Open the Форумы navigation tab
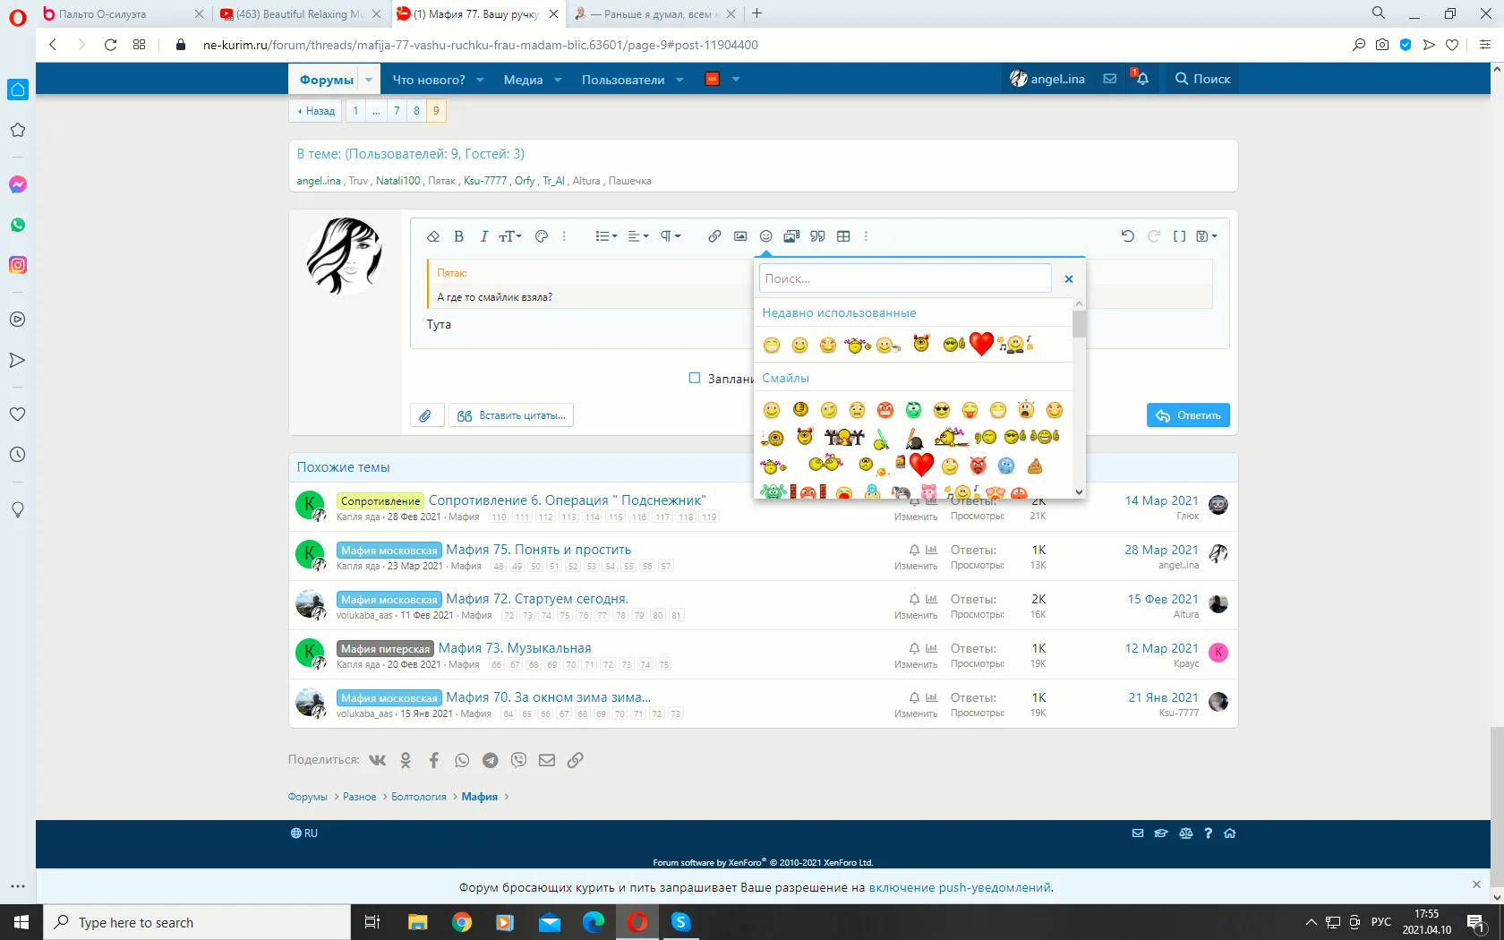The height and width of the screenshot is (940, 1504). [x=326, y=80]
